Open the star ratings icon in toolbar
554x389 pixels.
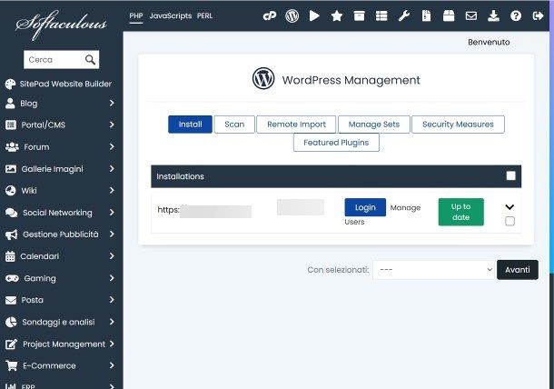click(x=337, y=16)
